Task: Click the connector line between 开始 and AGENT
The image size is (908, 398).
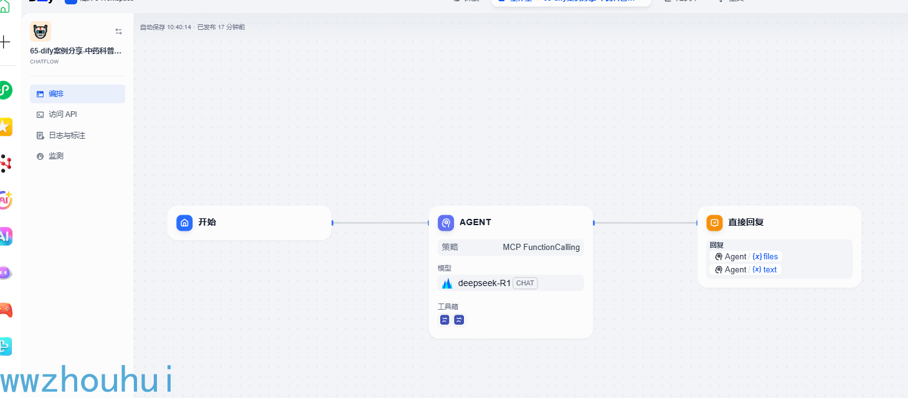Action: click(x=381, y=223)
